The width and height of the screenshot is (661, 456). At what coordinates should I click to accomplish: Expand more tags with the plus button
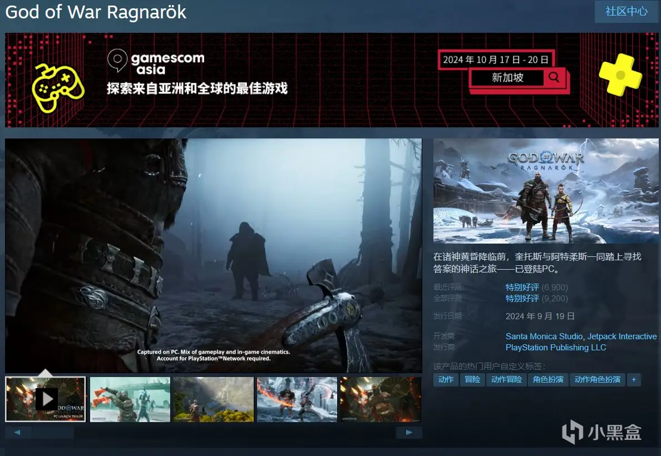(634, 379)
